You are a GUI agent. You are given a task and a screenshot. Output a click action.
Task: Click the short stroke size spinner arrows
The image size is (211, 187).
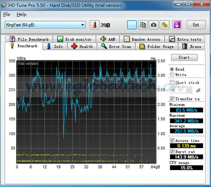pos(189,90)
